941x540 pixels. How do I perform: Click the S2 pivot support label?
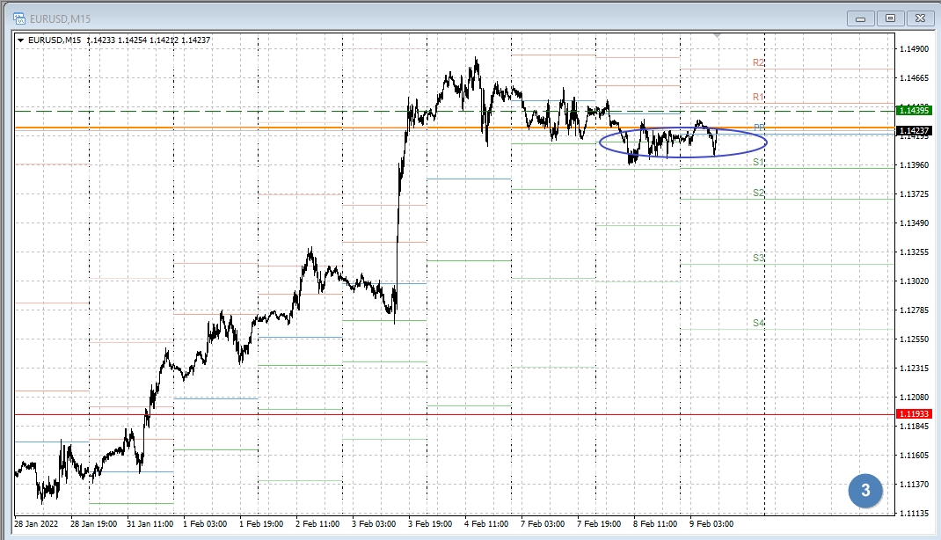[758, 193]
